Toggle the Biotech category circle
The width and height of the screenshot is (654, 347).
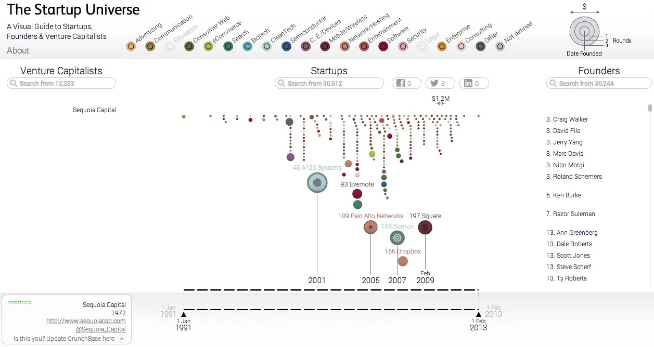pos(248,47)
